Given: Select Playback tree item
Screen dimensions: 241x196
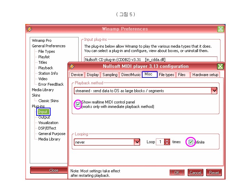Looking at the screenshot, I should 45,68.
